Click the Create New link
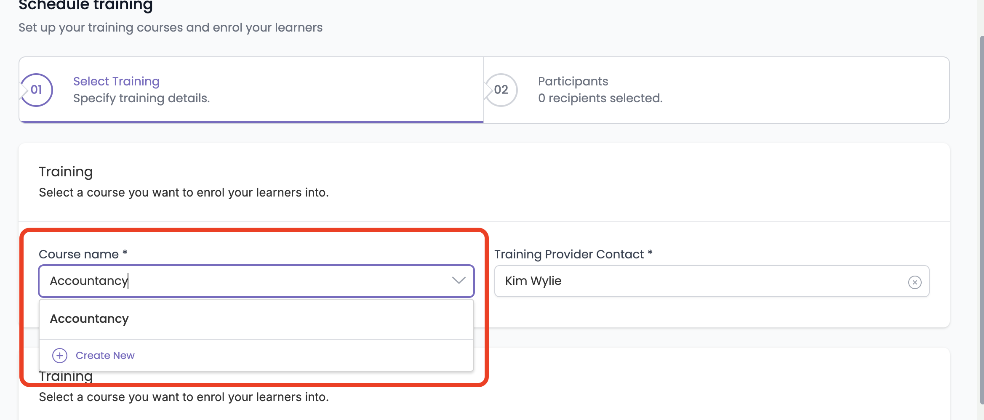This screenshot has width=984, height=420. [105, 356]
